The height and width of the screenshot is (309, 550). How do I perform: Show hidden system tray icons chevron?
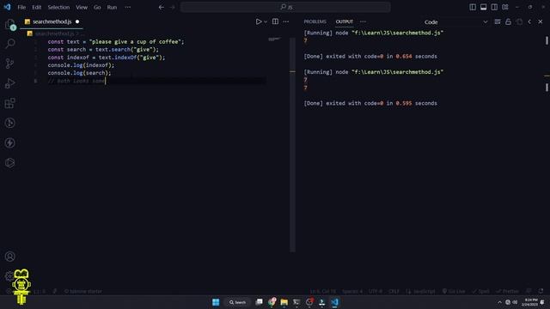[500, 302]
